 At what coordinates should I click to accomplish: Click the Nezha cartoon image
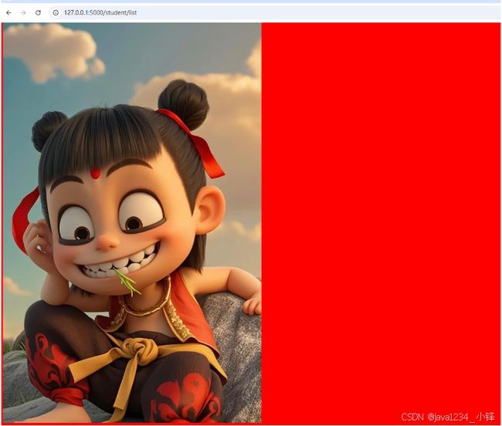(x=132, y=223)
